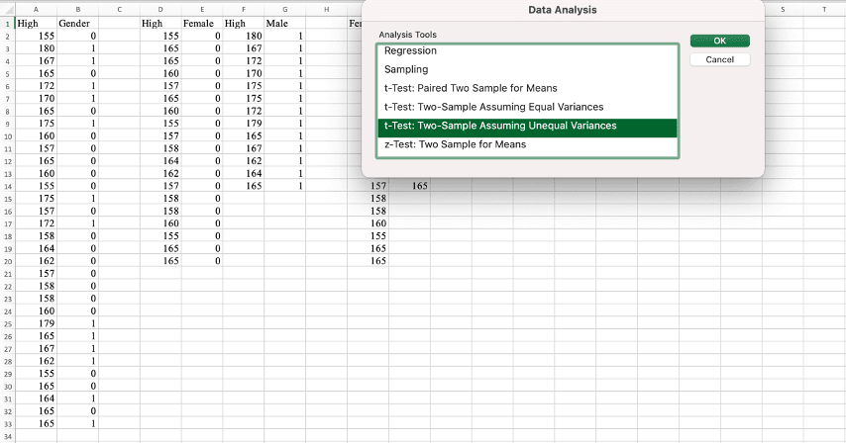This screenshot has width=846, height=443.
Task: Select t-Test: Paired Two Sample for Means
Action: pos(527,88)
